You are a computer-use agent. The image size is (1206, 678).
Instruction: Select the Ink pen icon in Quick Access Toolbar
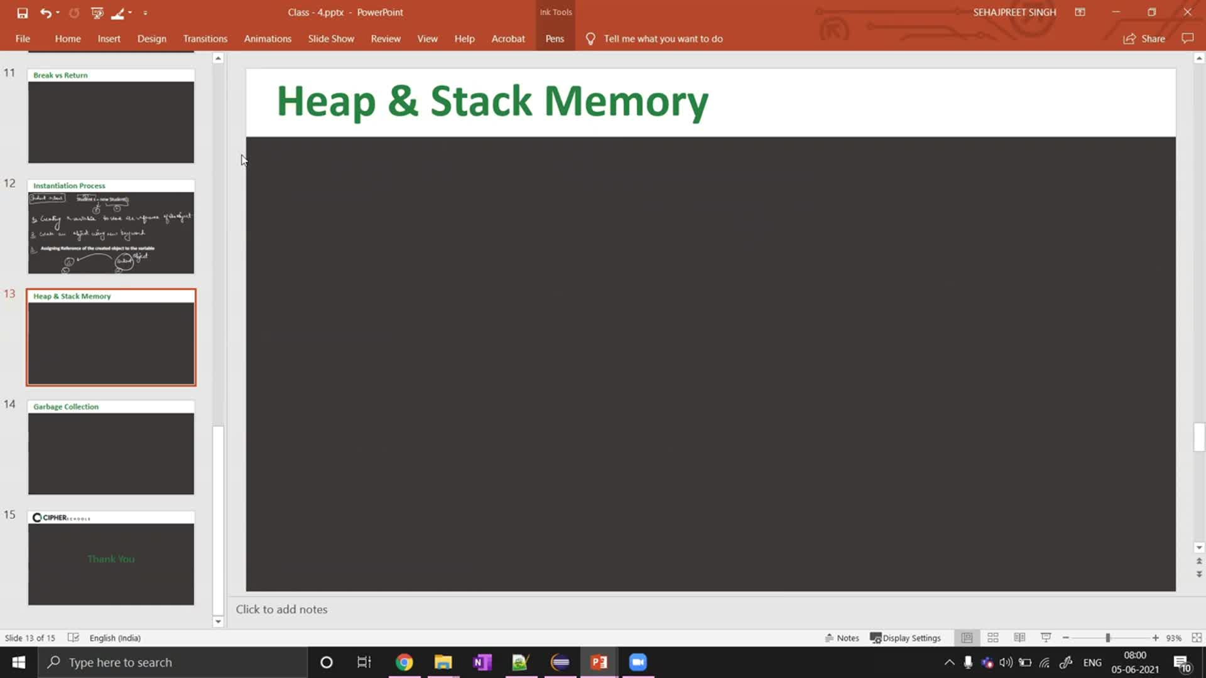118,13
